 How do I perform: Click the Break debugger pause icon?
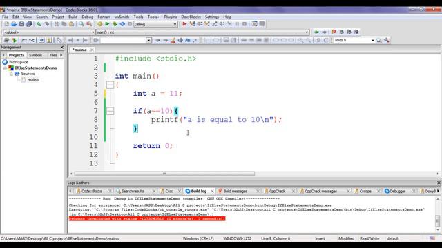[237, 24]
